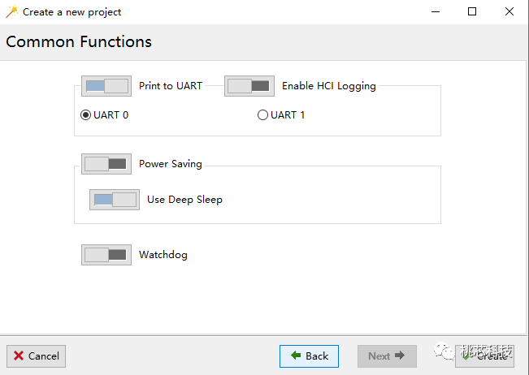
Task: Click the Create a new project title
Action: coord(72,12)
